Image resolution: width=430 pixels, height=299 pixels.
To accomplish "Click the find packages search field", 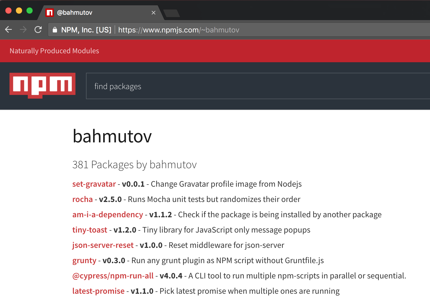I will click(x=258, y=86).
